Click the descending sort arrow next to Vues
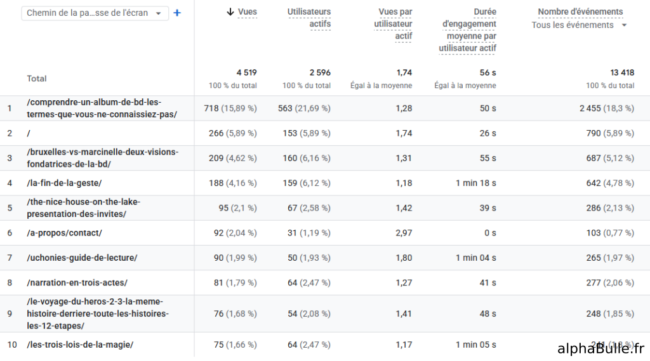This screenshot has width=650, height=361. click(230, 12)
